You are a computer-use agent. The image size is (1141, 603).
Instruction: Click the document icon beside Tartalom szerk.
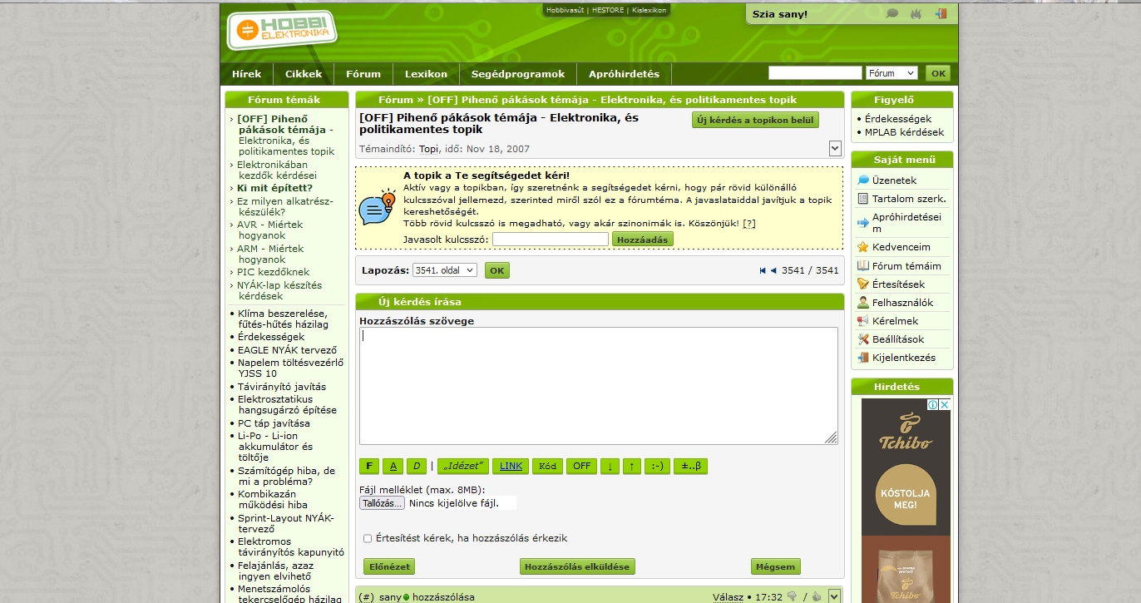click(x=863, y=199)
